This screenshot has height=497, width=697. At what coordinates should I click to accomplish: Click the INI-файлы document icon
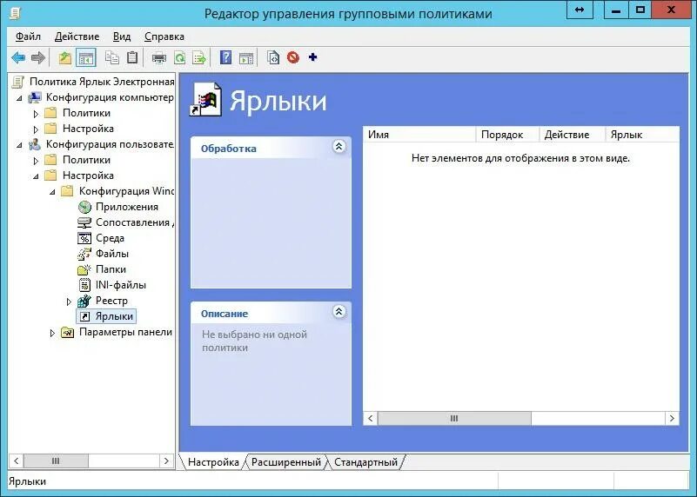[x=84, y=285]
